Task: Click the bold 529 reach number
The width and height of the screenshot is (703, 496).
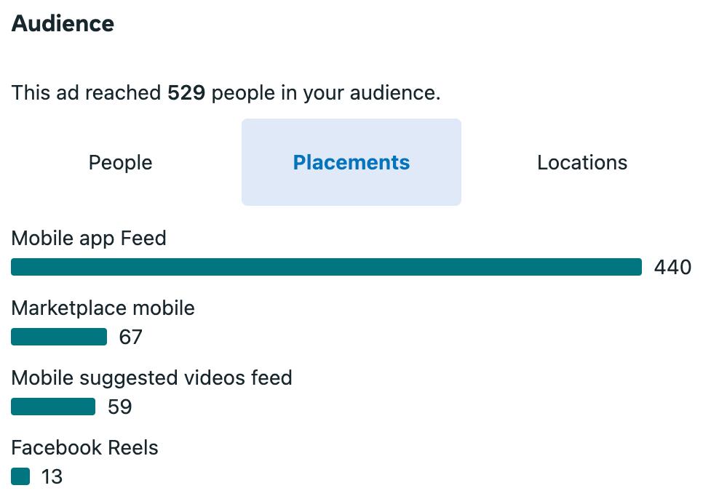Action: click(186, 93)
